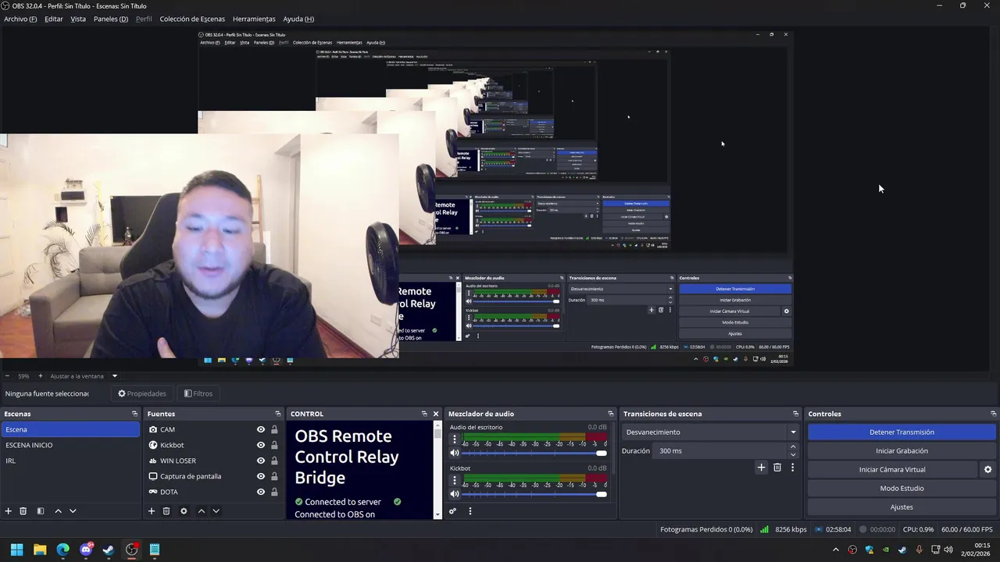The image size is (1000, 562).
Task: Add a new source in Fuentes panel
Action: tap(152, 511)
